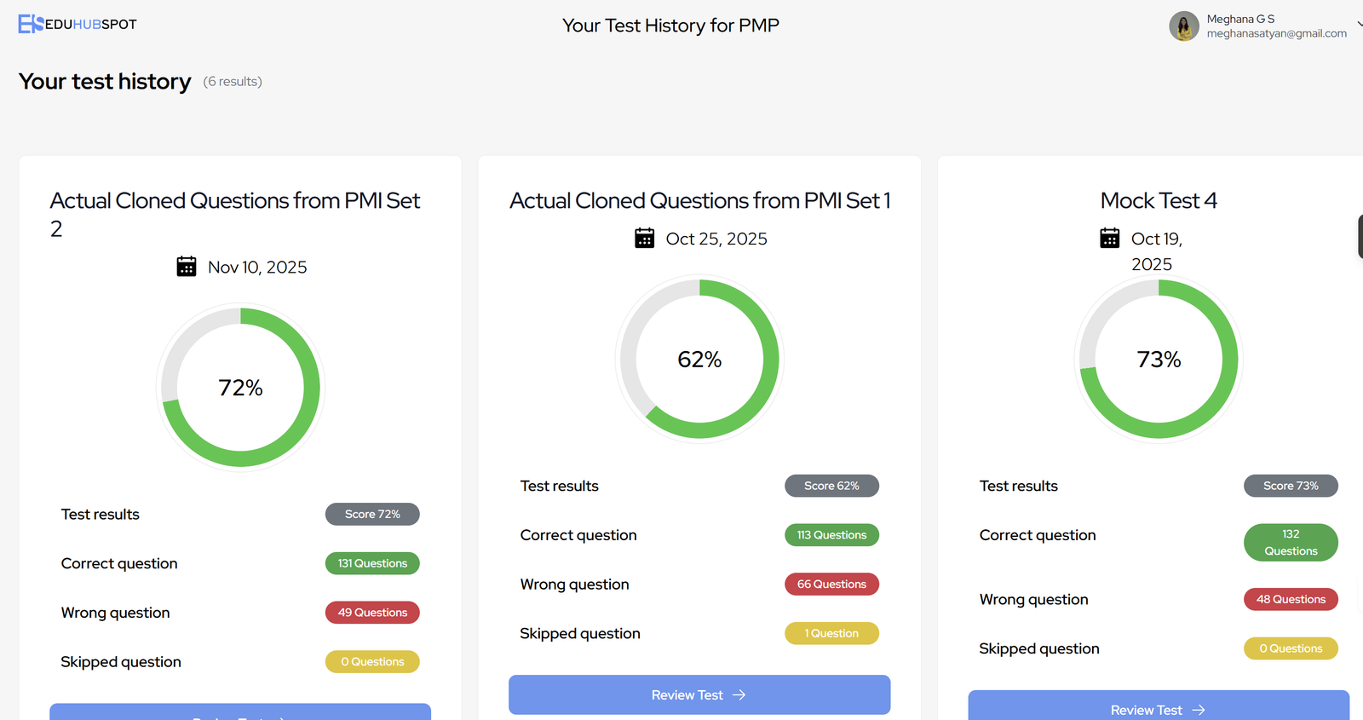Click the arrow icon on Set 1 Review Test
The image size is (1363, 720).
739,695
